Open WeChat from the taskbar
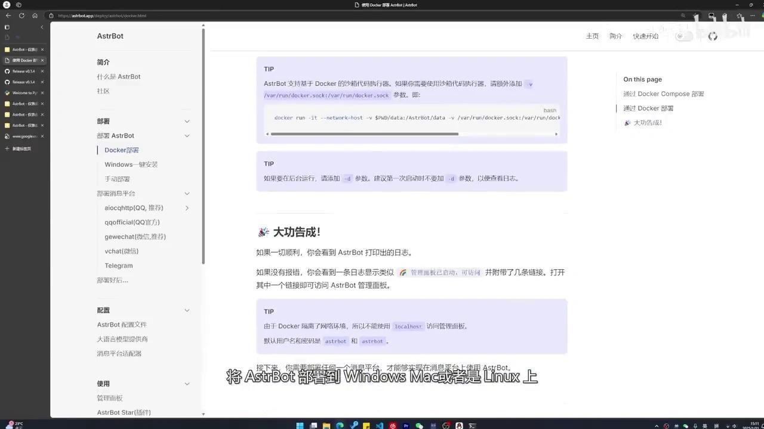 (420, 425)
